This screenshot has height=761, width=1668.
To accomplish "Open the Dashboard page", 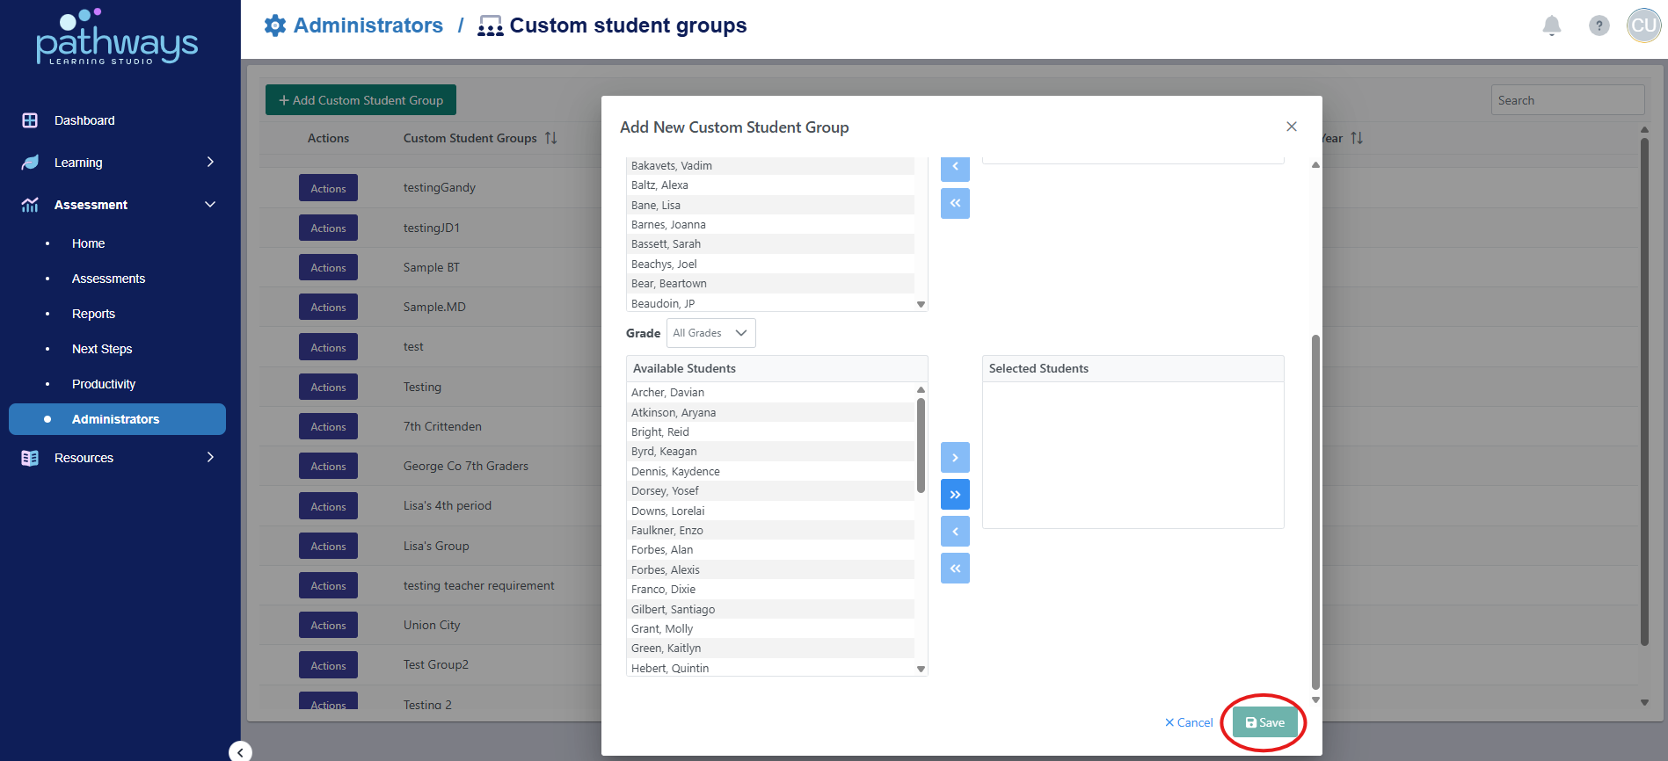I will [84, 120].
